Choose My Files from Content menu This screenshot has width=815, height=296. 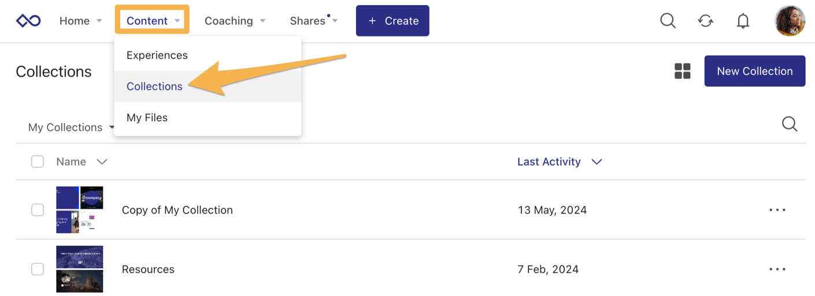click(147, 118)
